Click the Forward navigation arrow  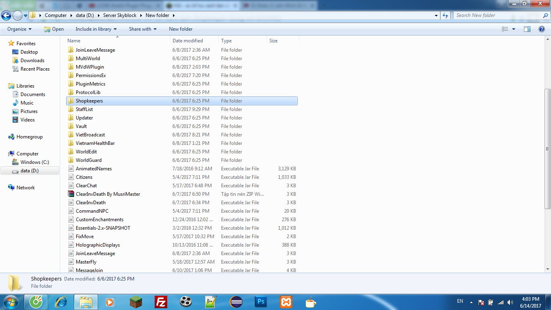[x=17, y=15]
